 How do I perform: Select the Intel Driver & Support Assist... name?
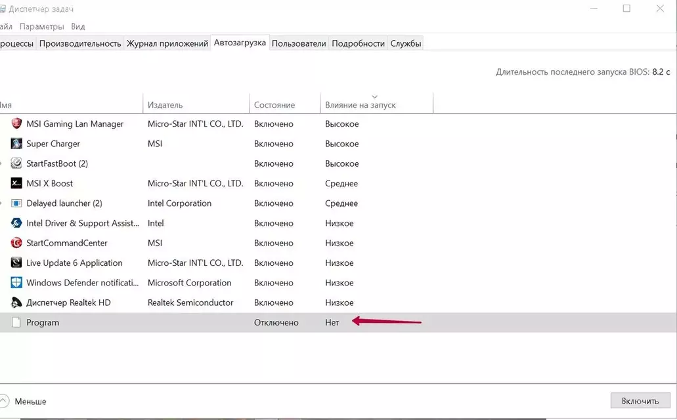pos(83,223)
